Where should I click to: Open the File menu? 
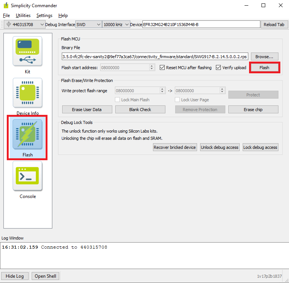pos(6,15)
